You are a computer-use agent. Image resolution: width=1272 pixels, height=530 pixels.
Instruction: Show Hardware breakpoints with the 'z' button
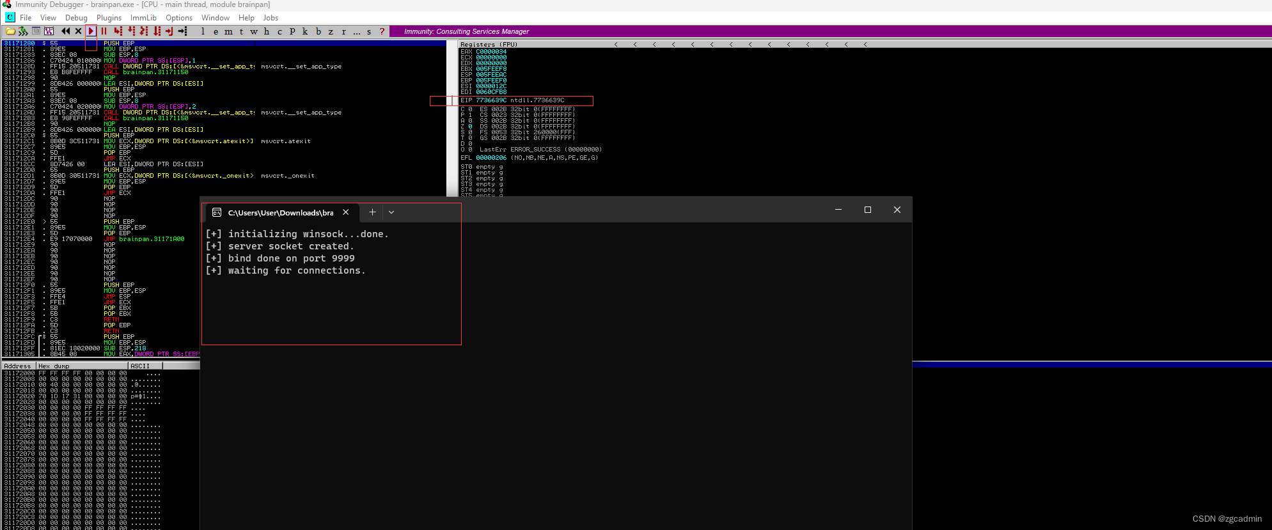[331, 31]
